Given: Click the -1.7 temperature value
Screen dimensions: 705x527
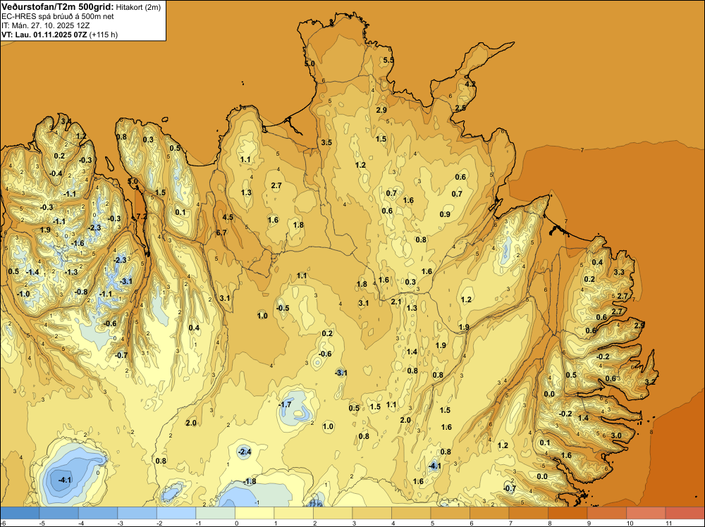Looking at the screenshot, I should tap(285, 404).
